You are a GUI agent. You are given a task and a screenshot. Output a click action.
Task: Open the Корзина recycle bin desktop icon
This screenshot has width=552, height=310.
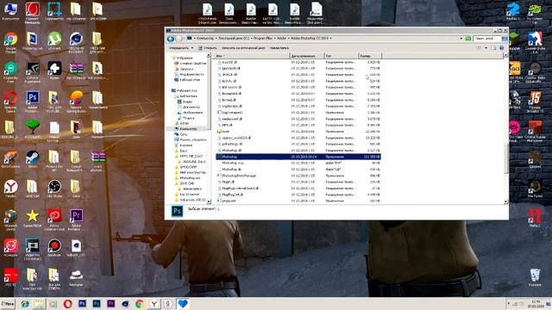tap(535, 277)
